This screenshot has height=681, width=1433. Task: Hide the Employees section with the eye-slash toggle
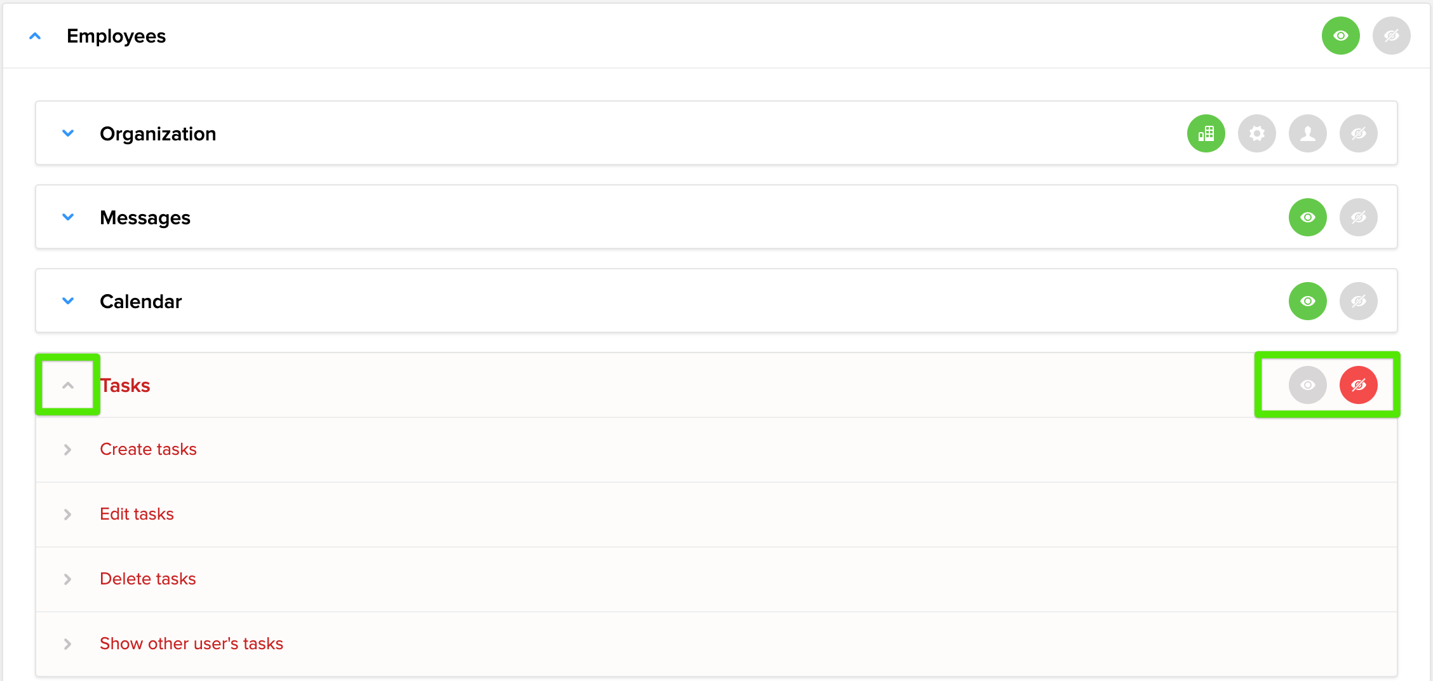[x=1391, y=36]
